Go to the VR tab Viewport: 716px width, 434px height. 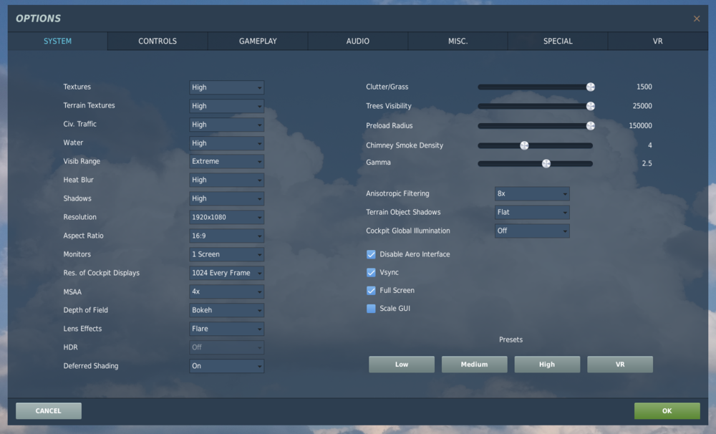point(657,41)
